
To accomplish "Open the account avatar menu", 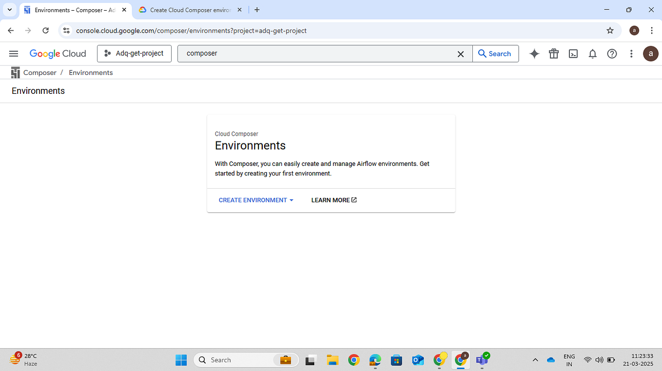I will point(651,53).
